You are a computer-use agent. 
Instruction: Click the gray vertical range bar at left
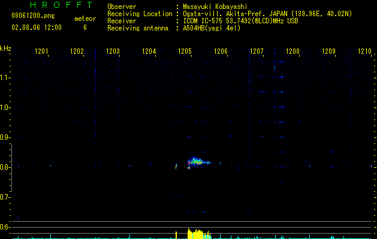tap(11, 167)
